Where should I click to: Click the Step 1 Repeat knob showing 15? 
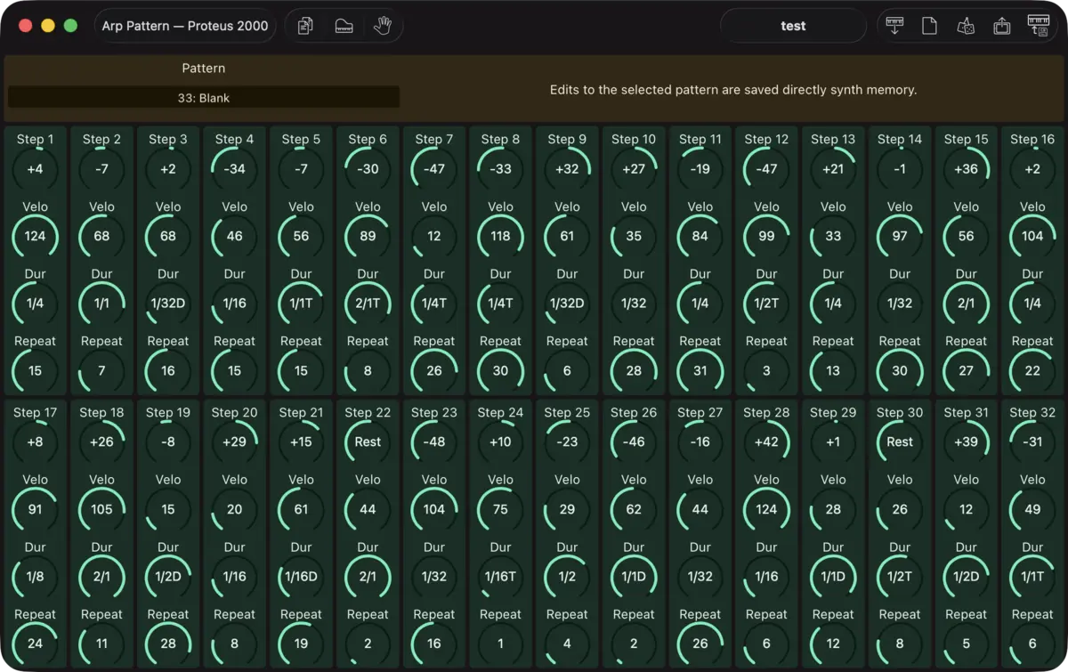tap(35, 371)
